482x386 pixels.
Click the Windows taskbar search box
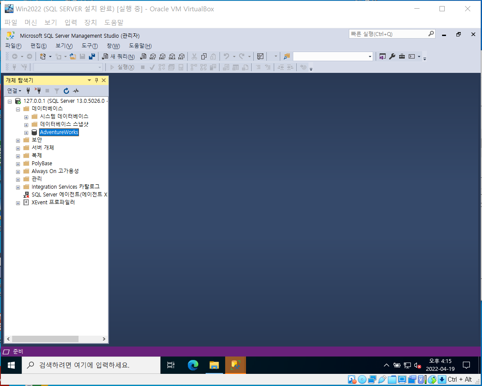click(x=91, y=365)
